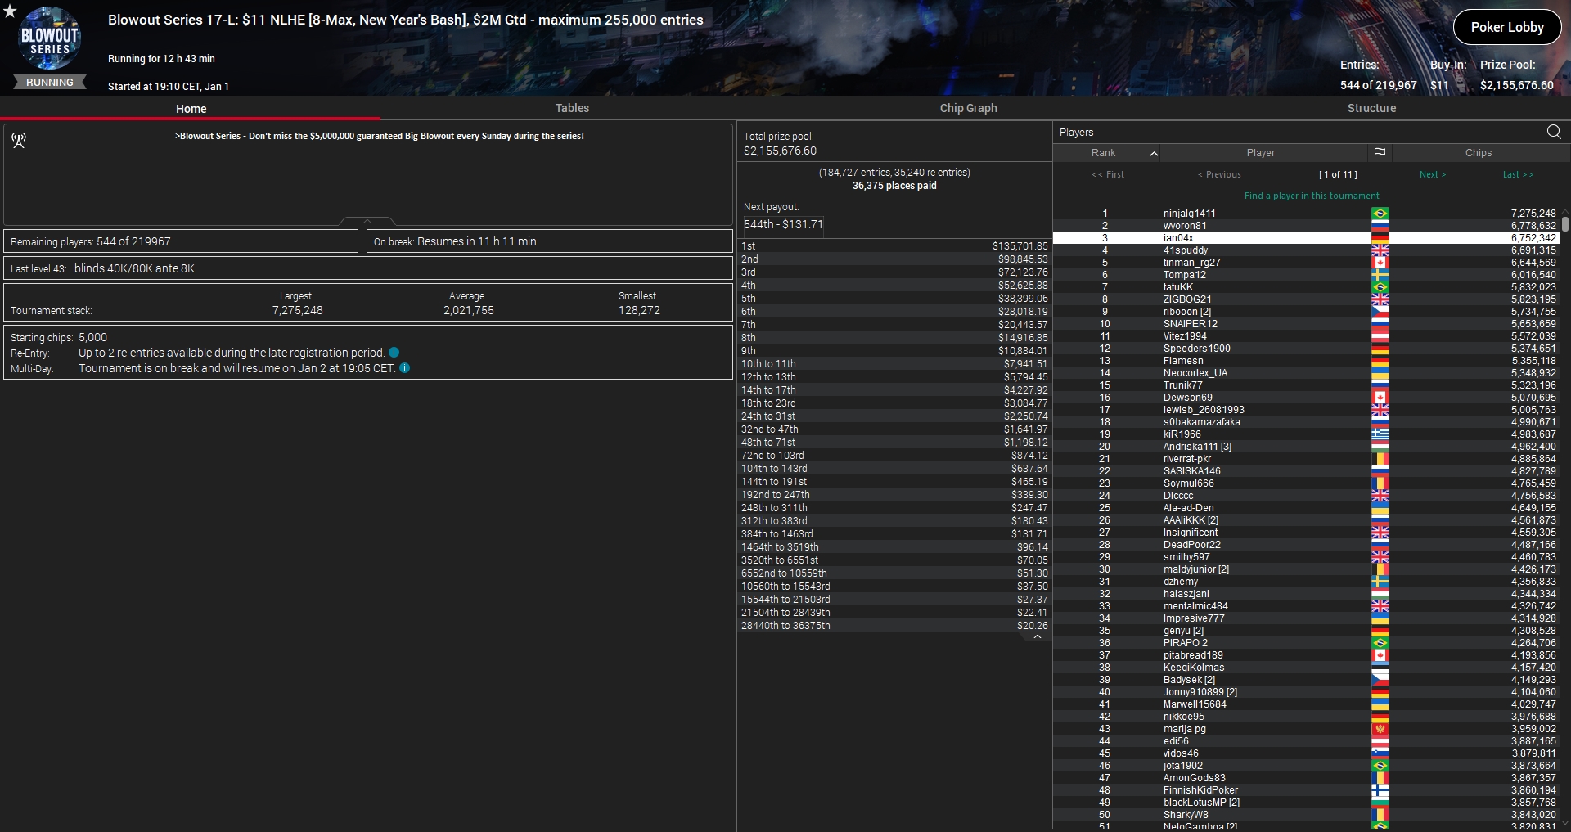Show the Multi-Day info tooltip icon
The width and height of the screenshot is (1571, 832).
[x=404, y=368]
